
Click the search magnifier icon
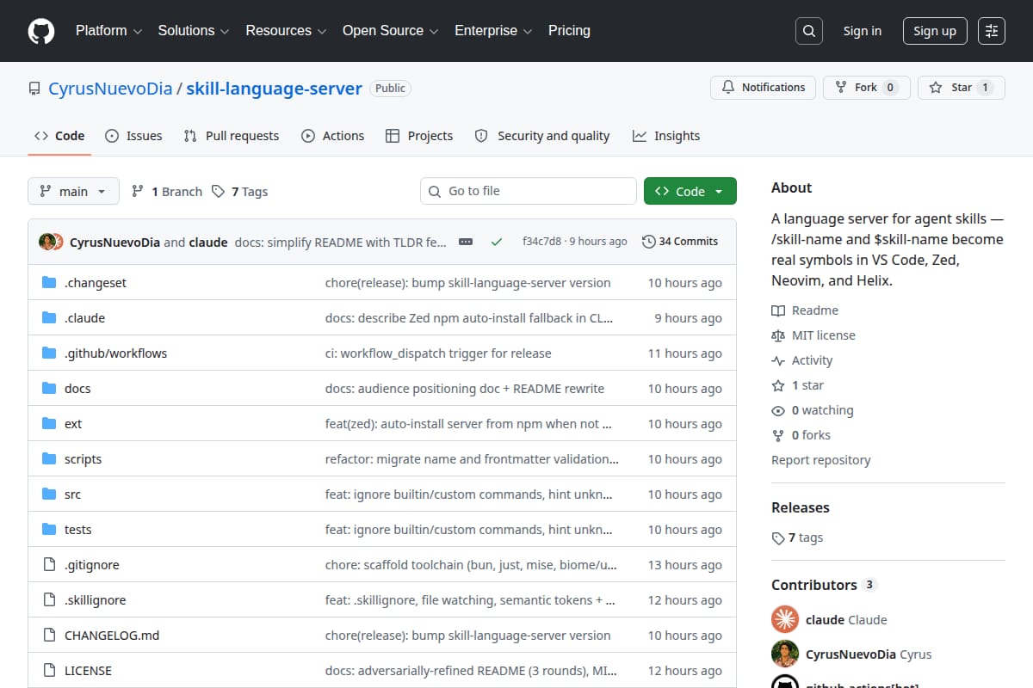tap(808, 31)
